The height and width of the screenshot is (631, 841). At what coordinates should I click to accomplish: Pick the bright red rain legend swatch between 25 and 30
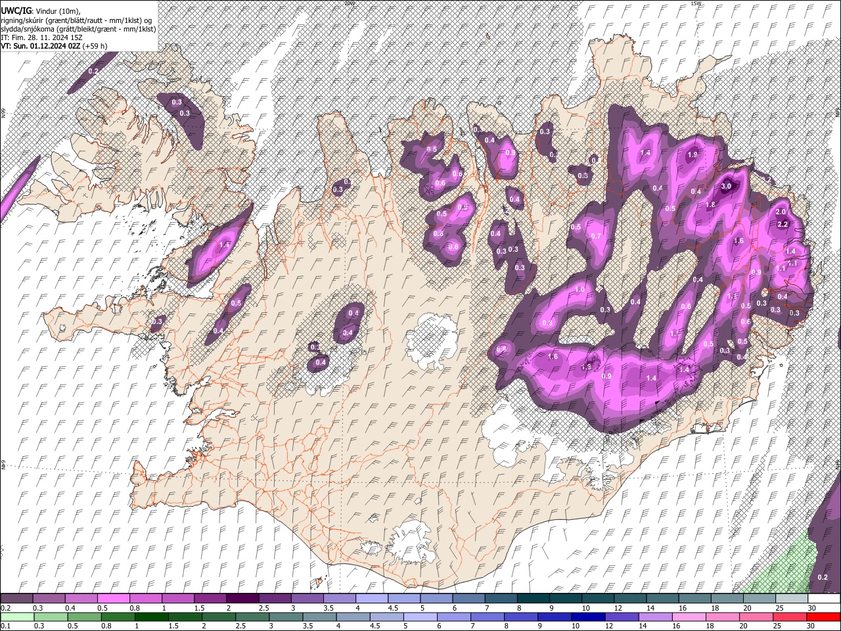point(789,617)
